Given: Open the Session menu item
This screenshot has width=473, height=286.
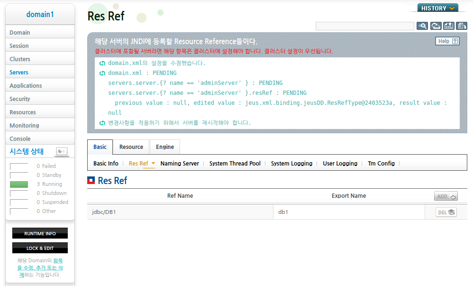Looking at the screenshot, I should (x=40, y=46).
